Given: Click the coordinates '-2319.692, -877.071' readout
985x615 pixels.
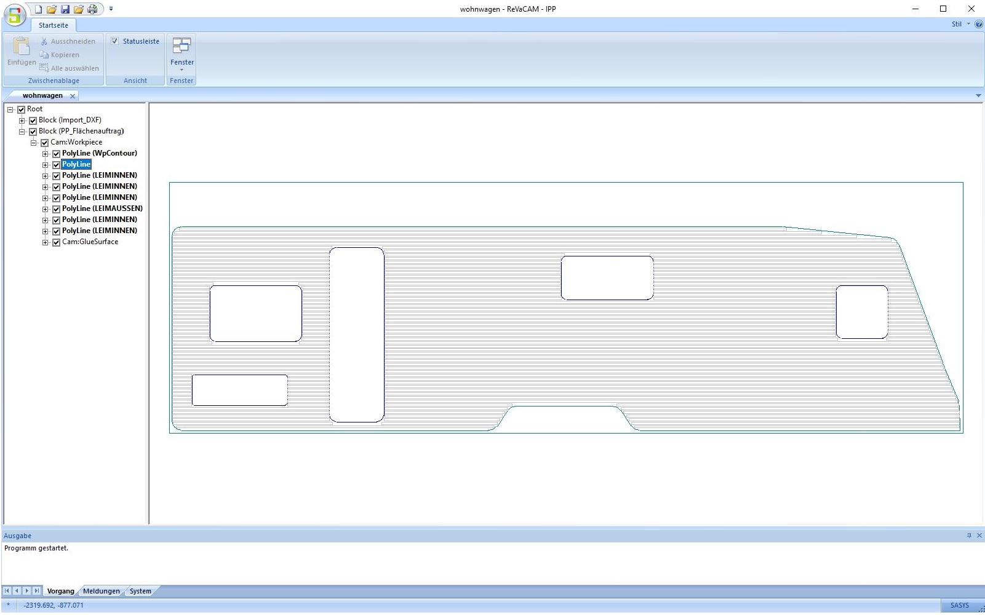Looking at the screenshot, I should tap(54, 605).
